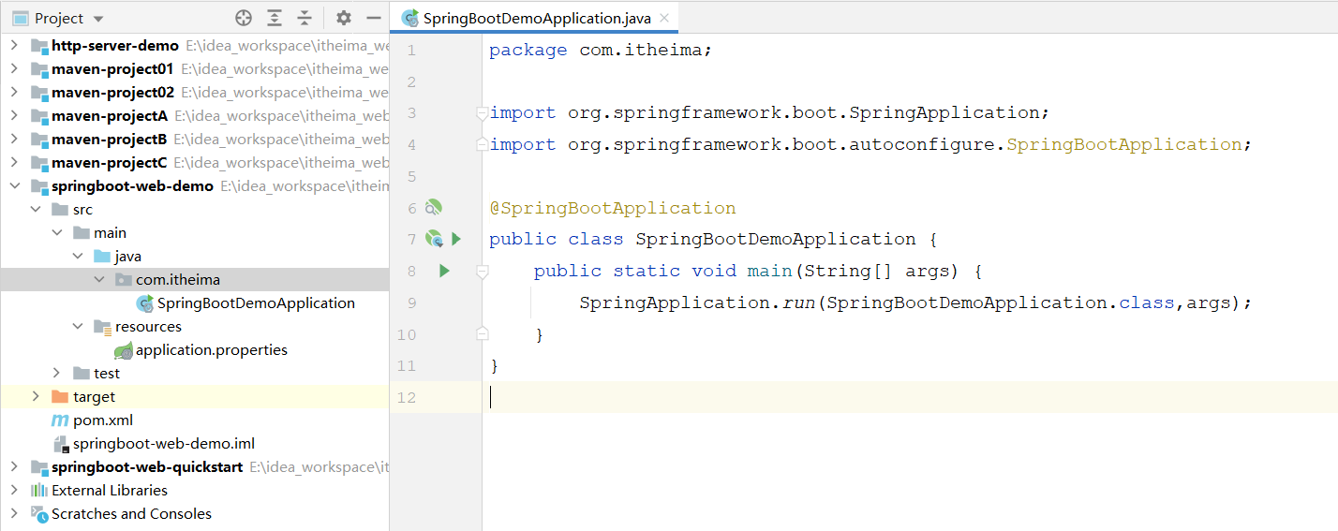Select pom.xml in project tree
Image resolution: width=1338 pixels, height=531 pixels.
pyautogui.click(x=103, y=420)
